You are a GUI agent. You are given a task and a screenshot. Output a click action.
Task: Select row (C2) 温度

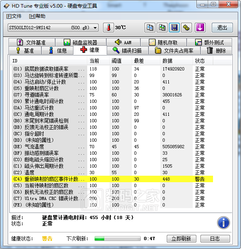pyautogui.click(x=112, y=172)
